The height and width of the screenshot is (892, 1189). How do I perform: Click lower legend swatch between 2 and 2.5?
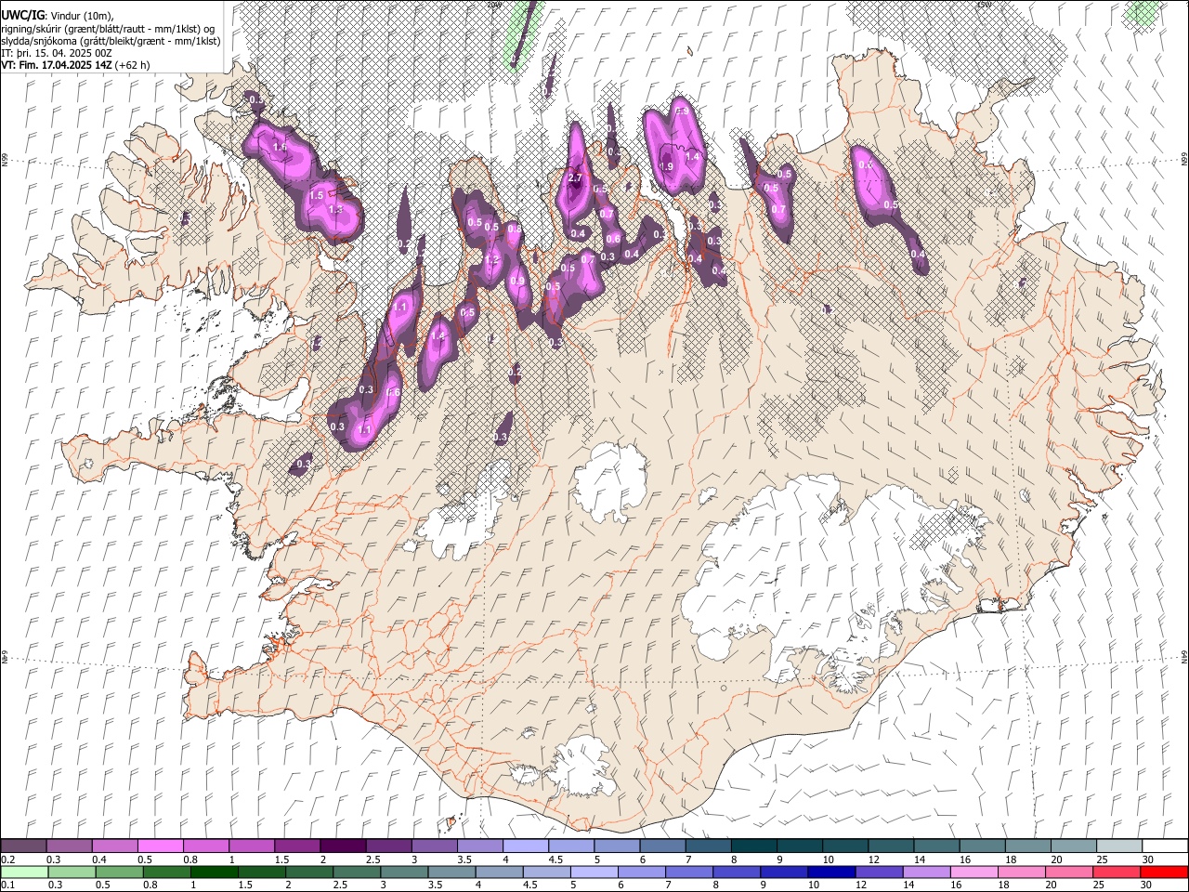308,872
